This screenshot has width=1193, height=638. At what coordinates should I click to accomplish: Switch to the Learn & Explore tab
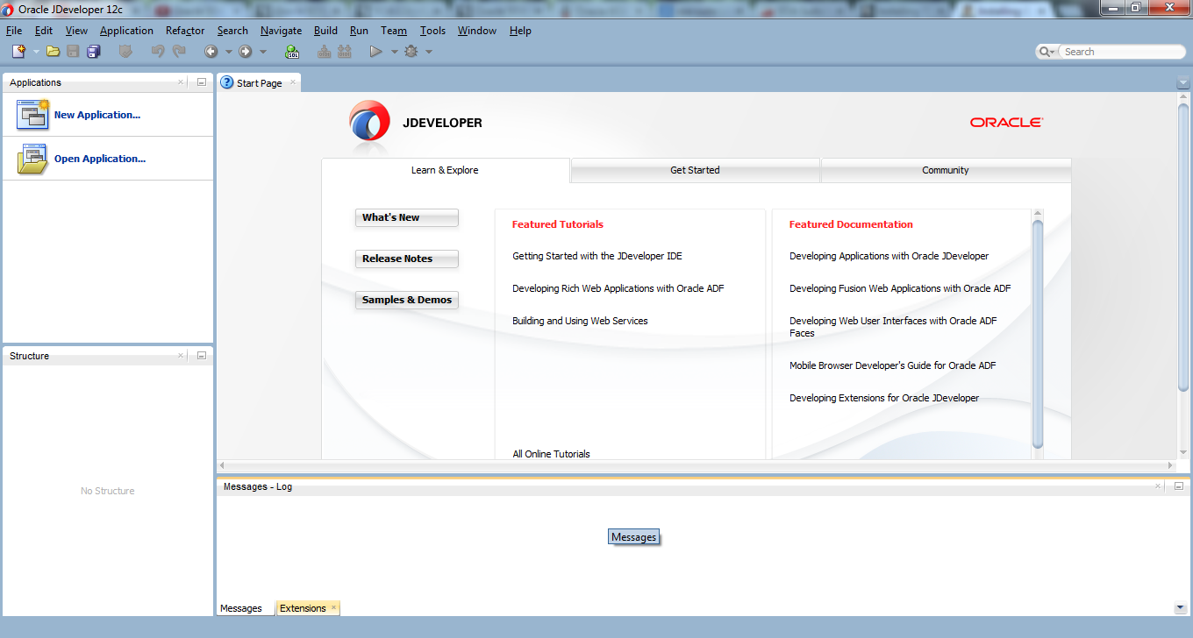point(446,170)
